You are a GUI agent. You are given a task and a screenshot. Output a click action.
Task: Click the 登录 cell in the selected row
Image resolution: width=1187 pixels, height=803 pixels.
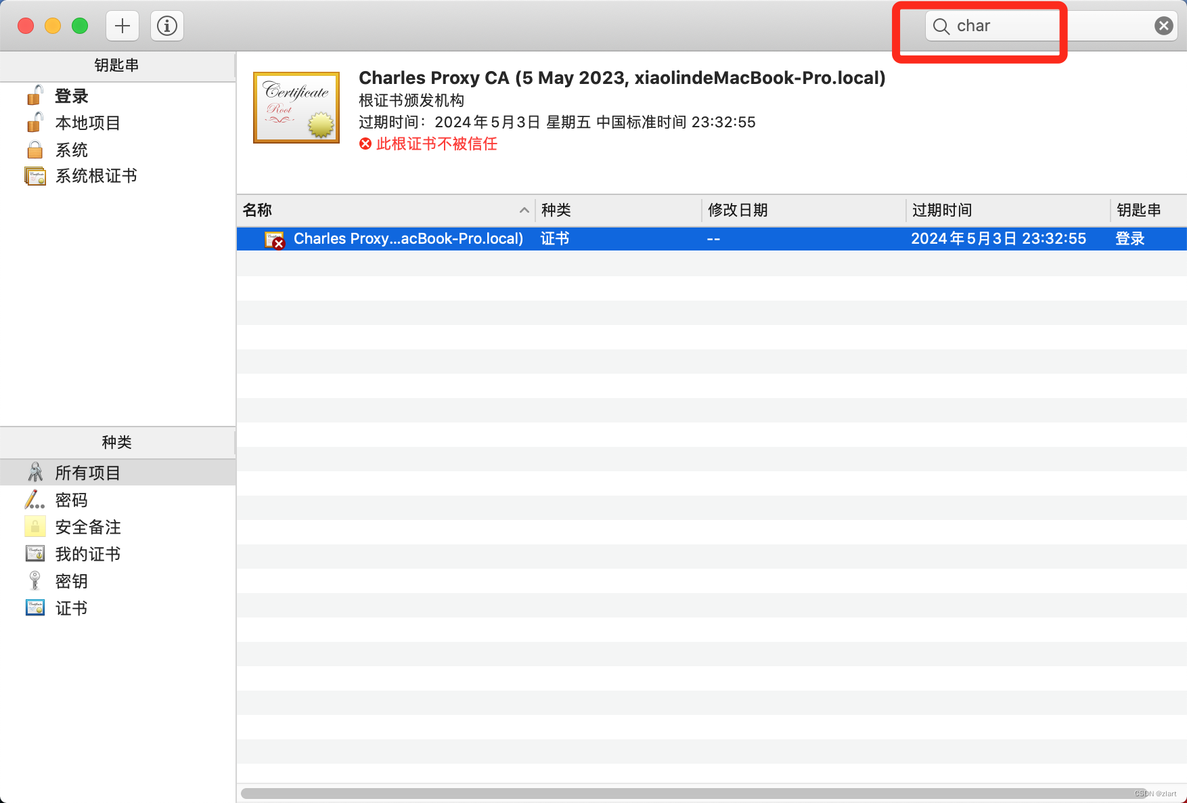coord(1129,239)
